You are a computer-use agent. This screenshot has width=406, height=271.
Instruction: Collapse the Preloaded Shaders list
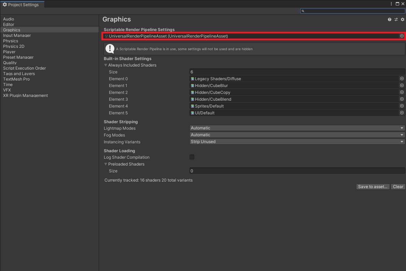tap(106, 164)
